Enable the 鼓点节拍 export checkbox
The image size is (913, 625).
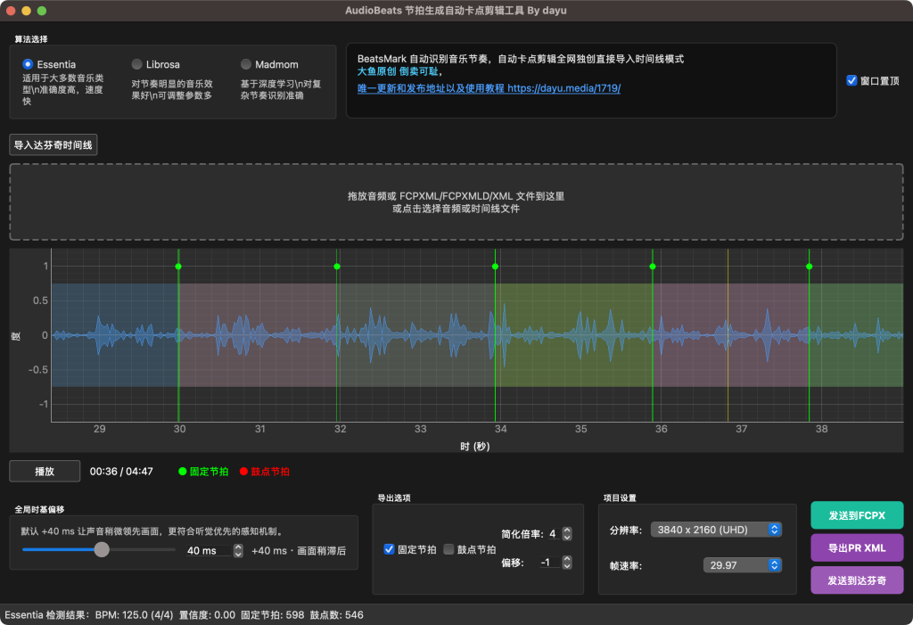[449, 549]
